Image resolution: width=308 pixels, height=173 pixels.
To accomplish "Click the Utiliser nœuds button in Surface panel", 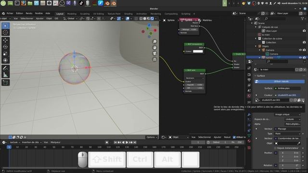I will [x=280, y=81].
